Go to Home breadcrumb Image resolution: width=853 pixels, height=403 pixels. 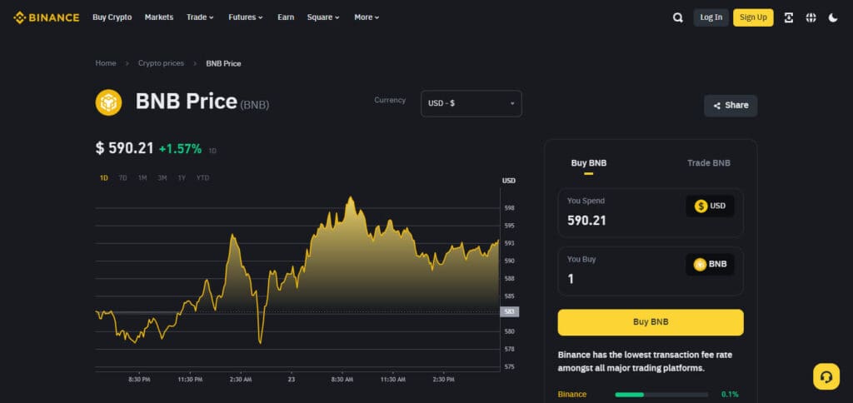(x=106, y=63)
